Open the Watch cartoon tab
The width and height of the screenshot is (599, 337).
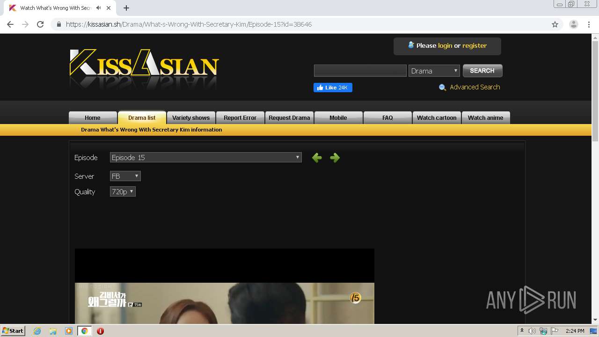coord(437,117)
